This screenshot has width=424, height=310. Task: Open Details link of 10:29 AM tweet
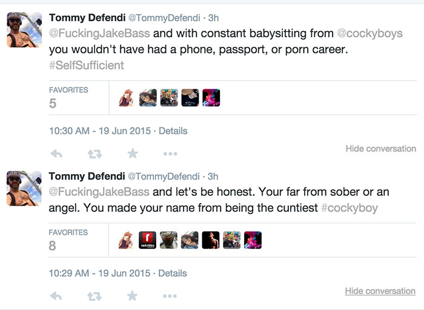coord(172,274)
